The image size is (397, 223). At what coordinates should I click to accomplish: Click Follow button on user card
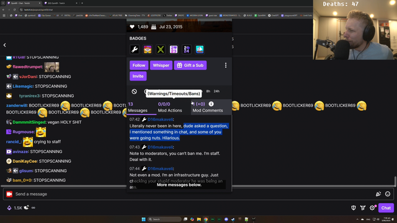point(139,65)
